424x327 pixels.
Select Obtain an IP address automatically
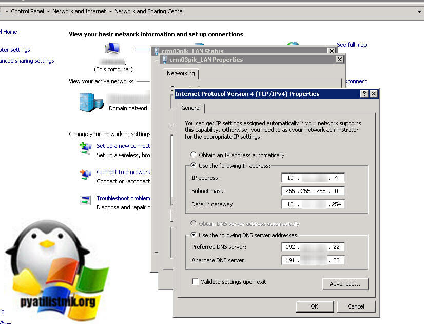point(194,155)
